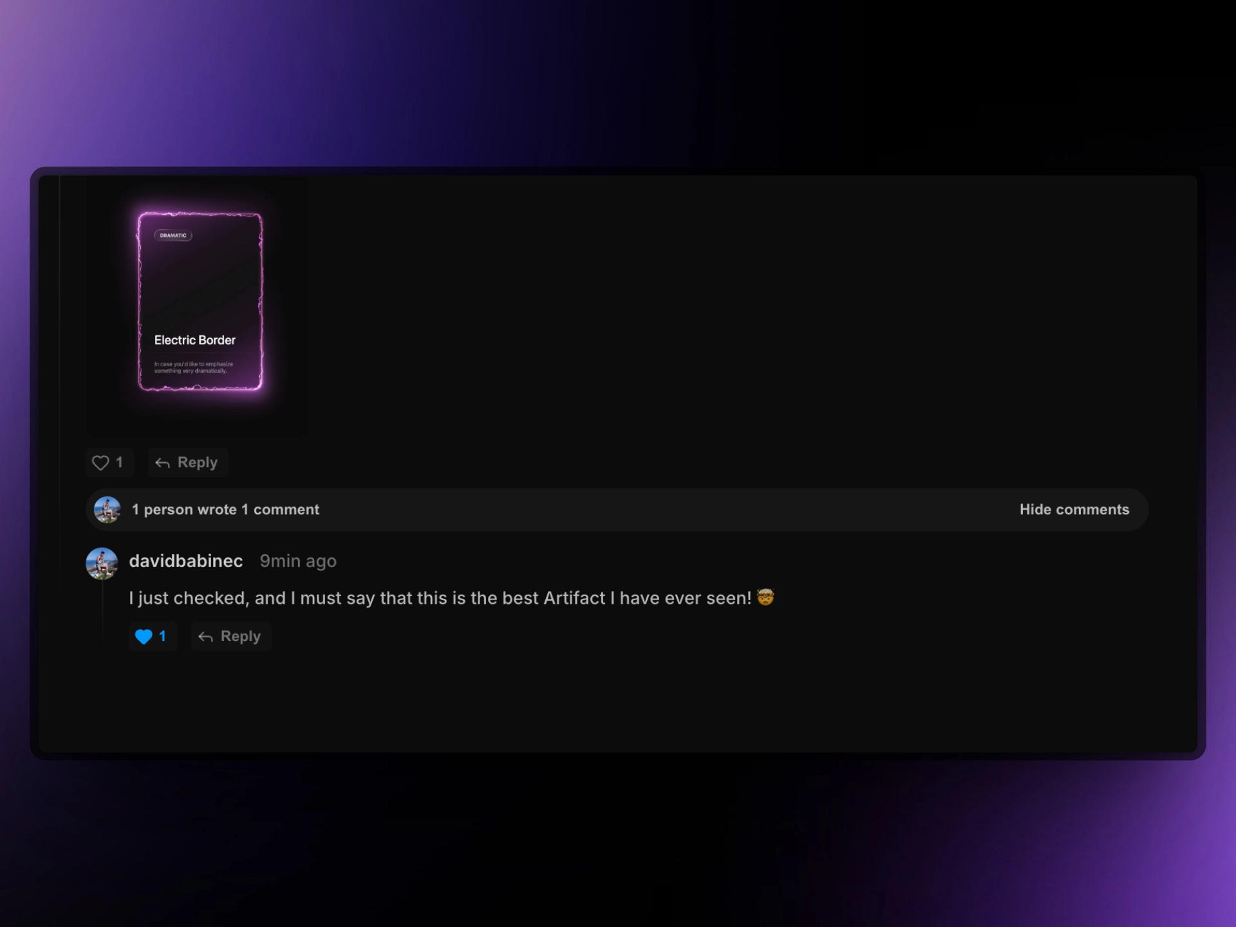Click the mind-blown emoji in the comment
Screen dimensions: 1236x927
click(x=765, y=597)
